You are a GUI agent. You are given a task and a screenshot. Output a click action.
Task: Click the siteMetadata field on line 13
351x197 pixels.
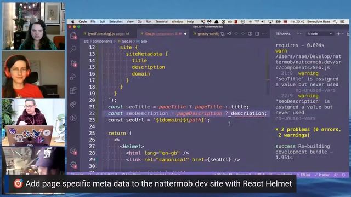(144, 54)
